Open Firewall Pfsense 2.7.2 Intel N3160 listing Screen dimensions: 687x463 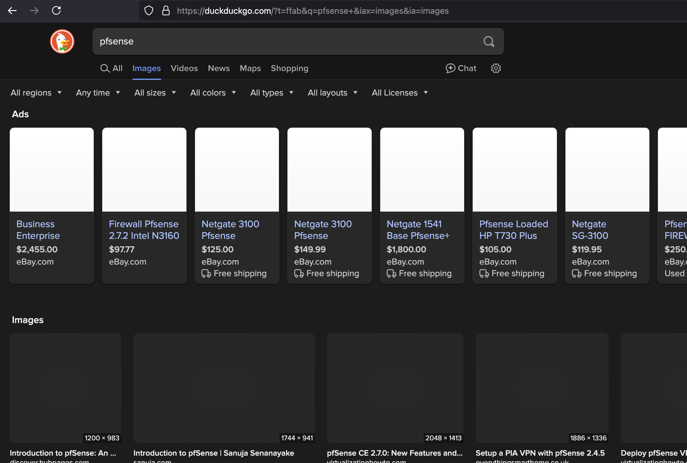point(144,230)
